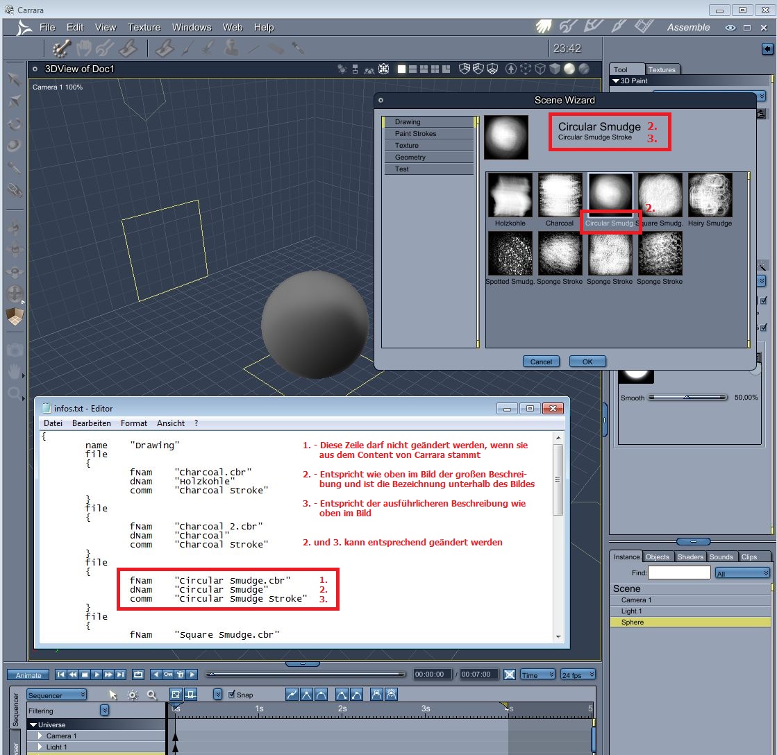Switch to the Clips tab
This screenshot has width=777, height=755.
click(x=749, y=557)
